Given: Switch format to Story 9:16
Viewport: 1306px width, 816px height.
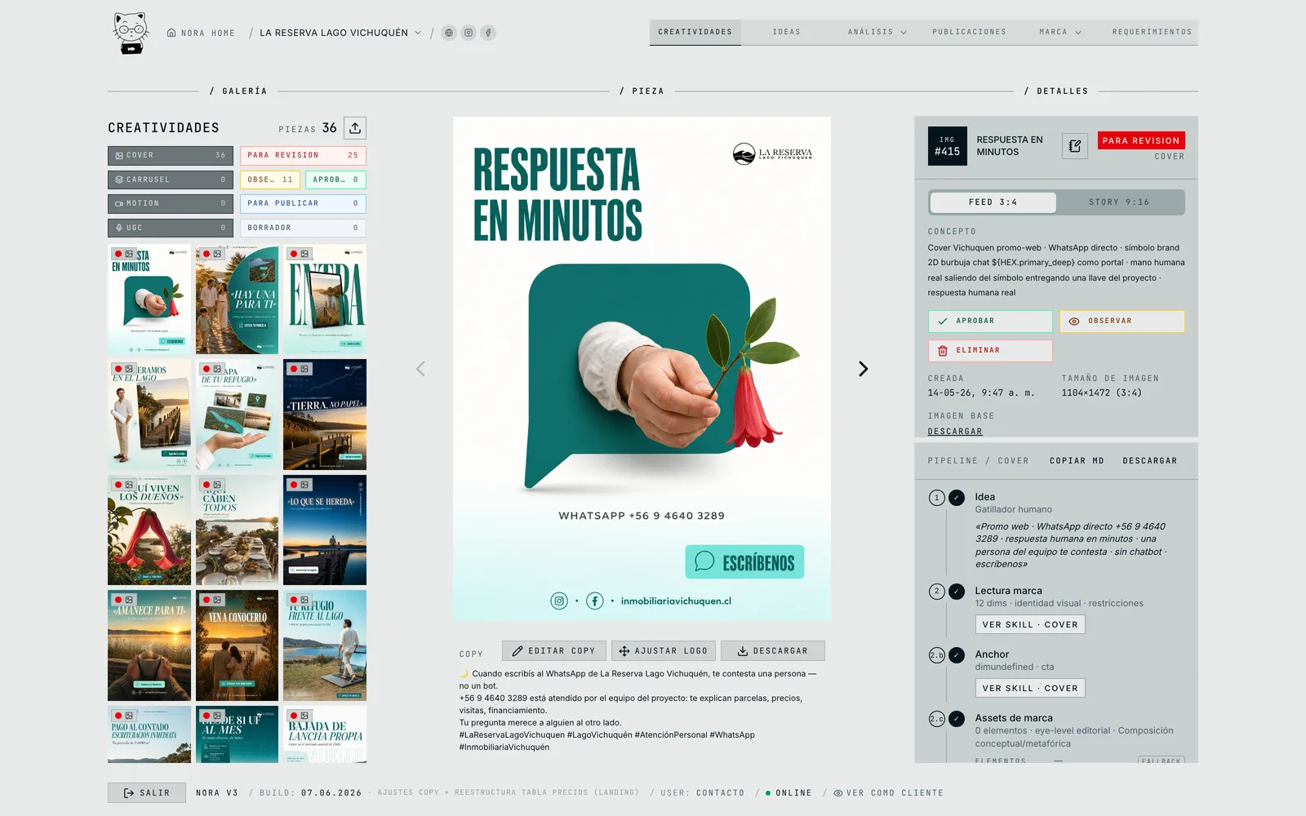Looking at the screenshot, I should (x=1119, y=202).
